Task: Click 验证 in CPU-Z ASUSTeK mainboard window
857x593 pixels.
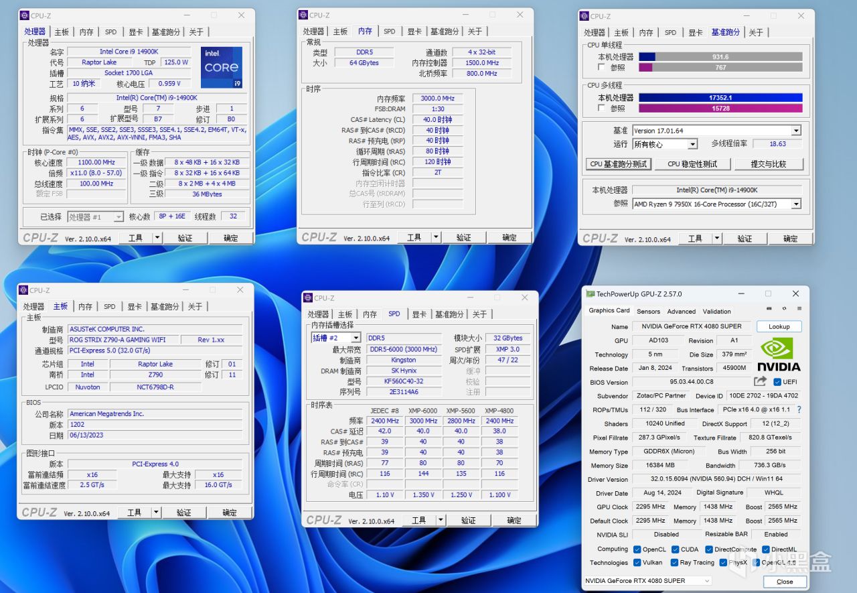Action: [x=184, y=513]
